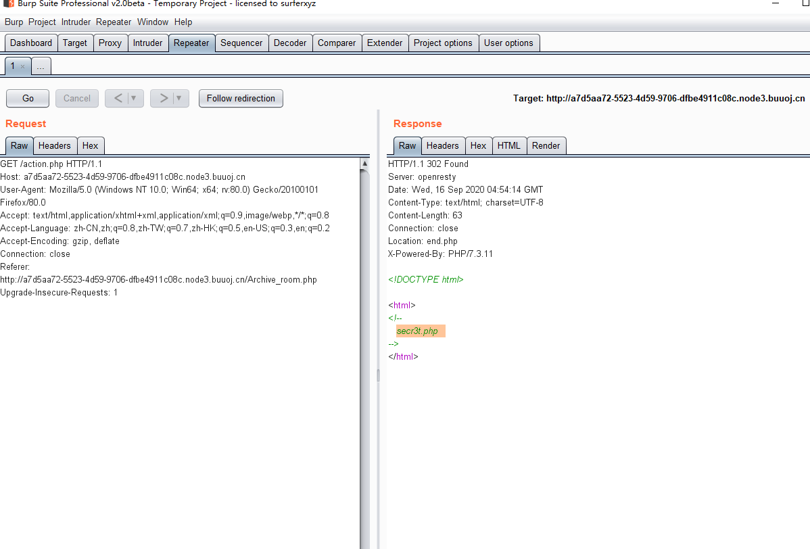Open the Help menu
The height and width of the screenshot is (549, 810).
click(183, 22)
